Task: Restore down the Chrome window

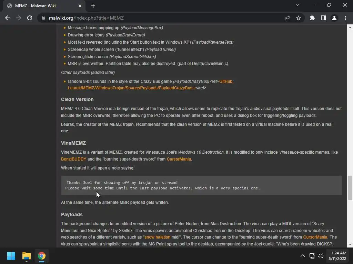Action: click(x=329, y=5)
